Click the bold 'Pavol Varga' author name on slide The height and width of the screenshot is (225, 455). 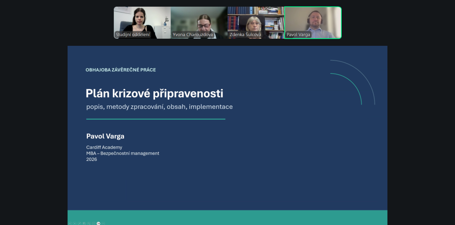coord(105,136)
